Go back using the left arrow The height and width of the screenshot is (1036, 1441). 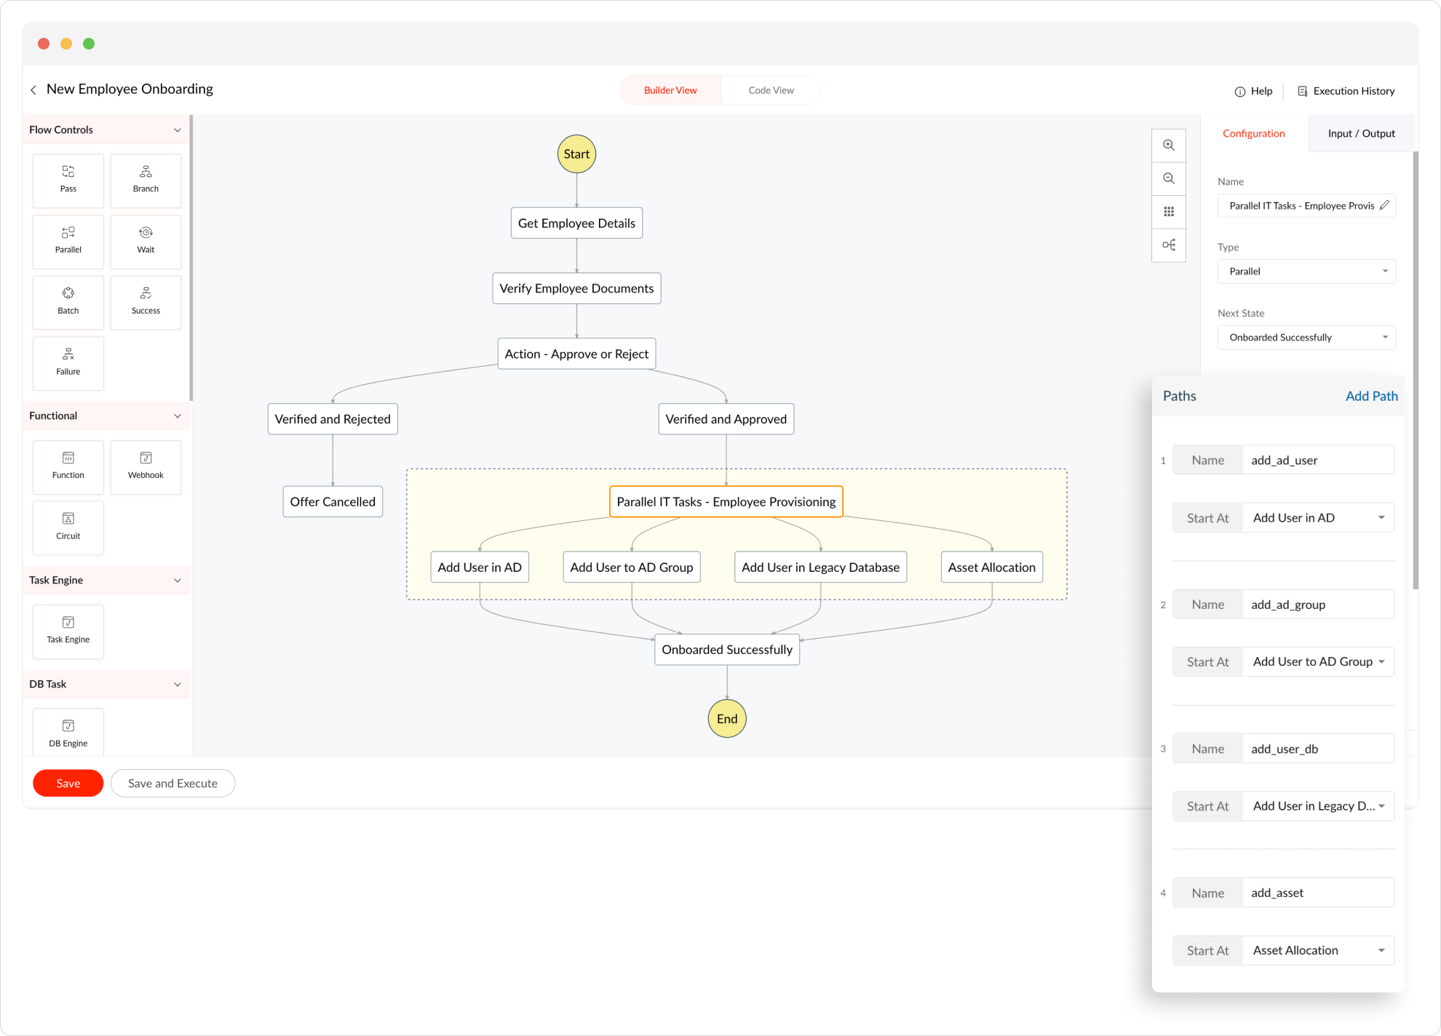coord(33,89)
